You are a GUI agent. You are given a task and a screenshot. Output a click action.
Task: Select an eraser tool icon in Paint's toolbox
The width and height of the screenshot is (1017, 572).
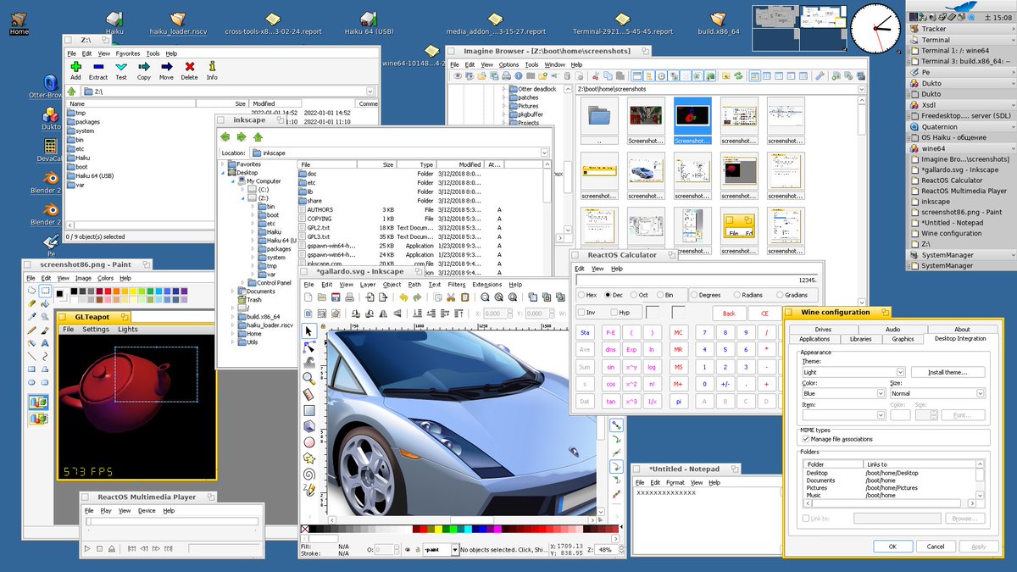point(31,303)
